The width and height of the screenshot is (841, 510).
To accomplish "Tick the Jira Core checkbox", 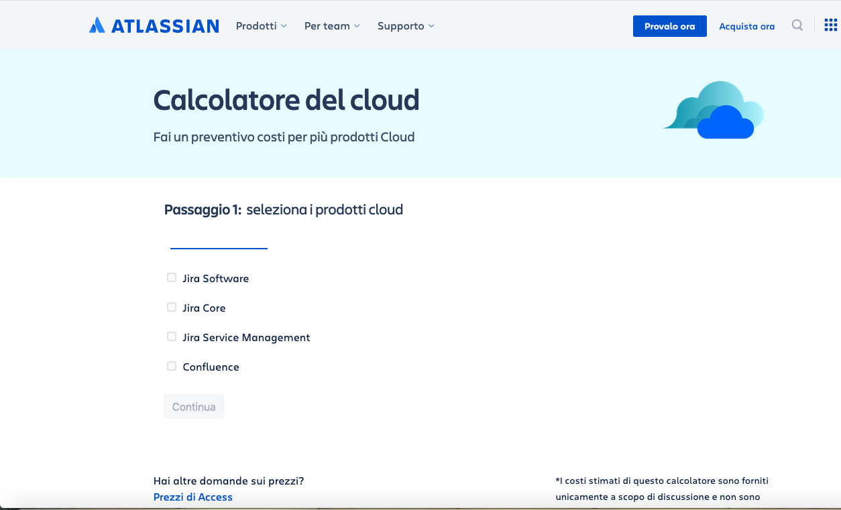I will click(172, 307).
